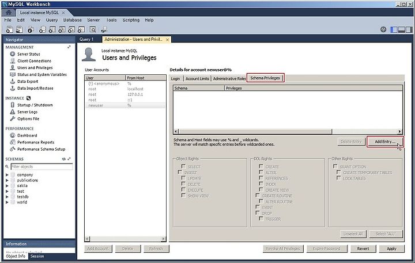Switch to the Login tab
The image size is (415, 263).
[x=175, y=78]
